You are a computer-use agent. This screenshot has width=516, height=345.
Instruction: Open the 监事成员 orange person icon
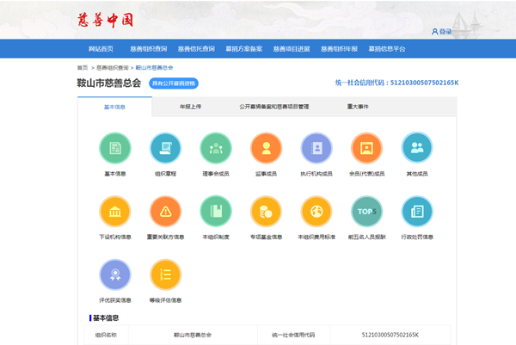tap(267, 148)
